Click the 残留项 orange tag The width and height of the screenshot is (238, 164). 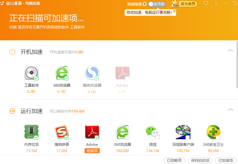pyautogui.click(x=92, y=151)
